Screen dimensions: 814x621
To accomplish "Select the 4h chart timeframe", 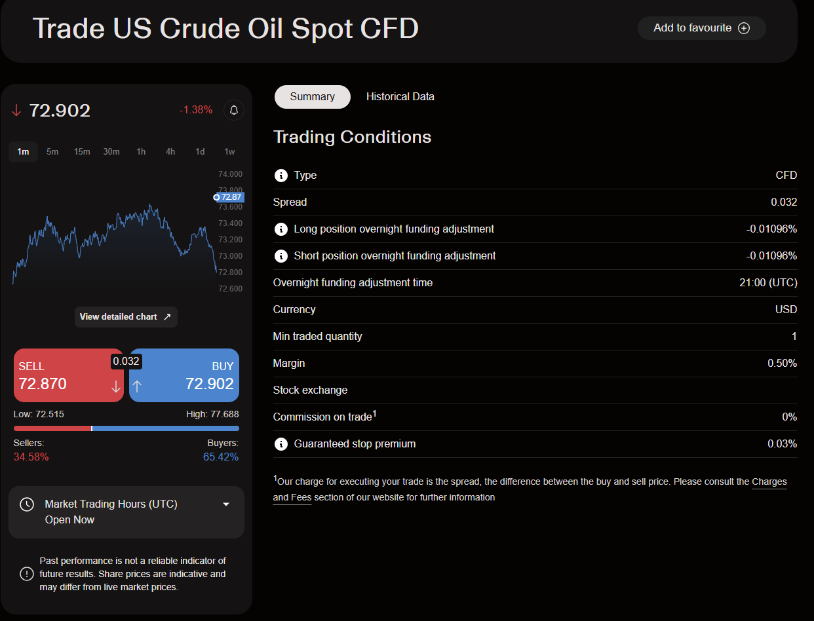I will (x=170, y=152).
